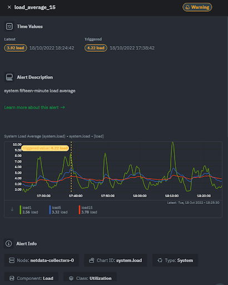Image resolution: width=228 pixels, height=285 pixels.
Task: Click the 18:10:00 x-axis label
Action: (172, 196)
